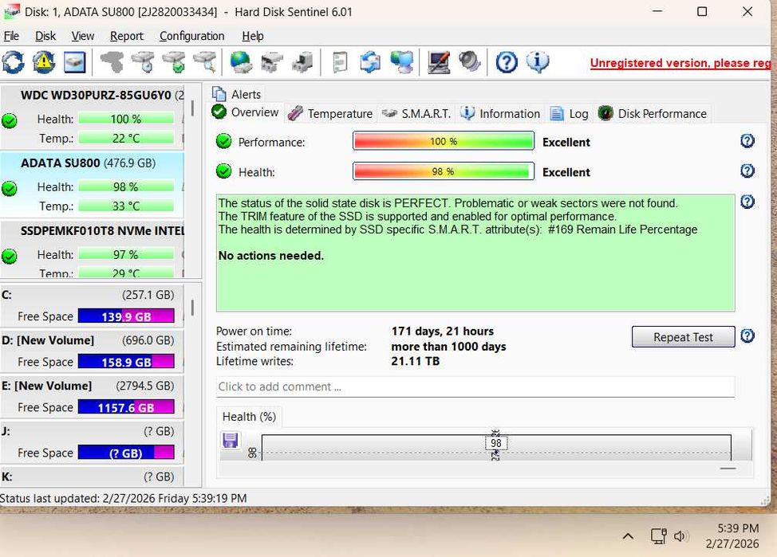
Task: Open the S.M.A.R.T. tab
Action: pos(416,113)
